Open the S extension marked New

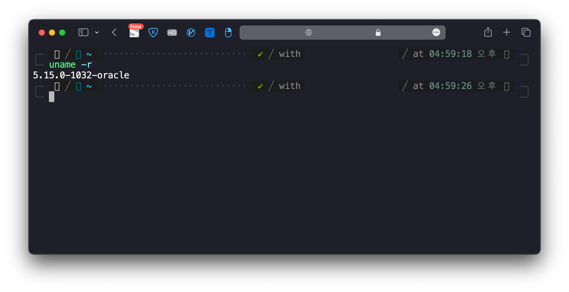(x=134, y=33)
